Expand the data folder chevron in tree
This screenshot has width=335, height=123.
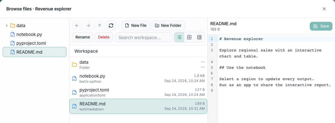(x=7, y=26)
